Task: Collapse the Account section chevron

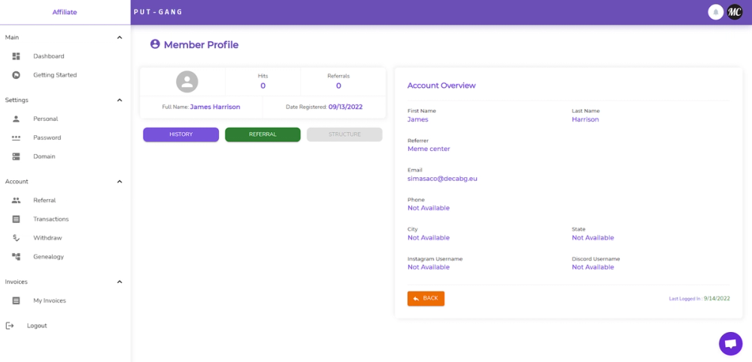Action: pyautogui.click(x=120, y=182)
